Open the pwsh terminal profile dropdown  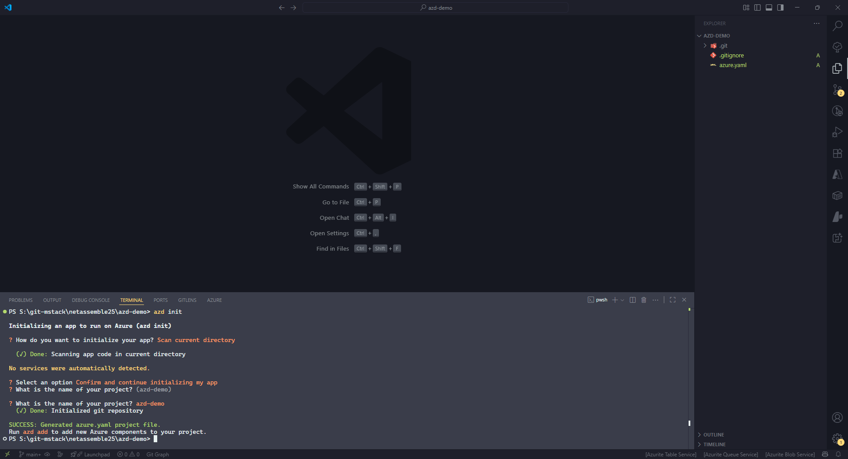[622, 300]
